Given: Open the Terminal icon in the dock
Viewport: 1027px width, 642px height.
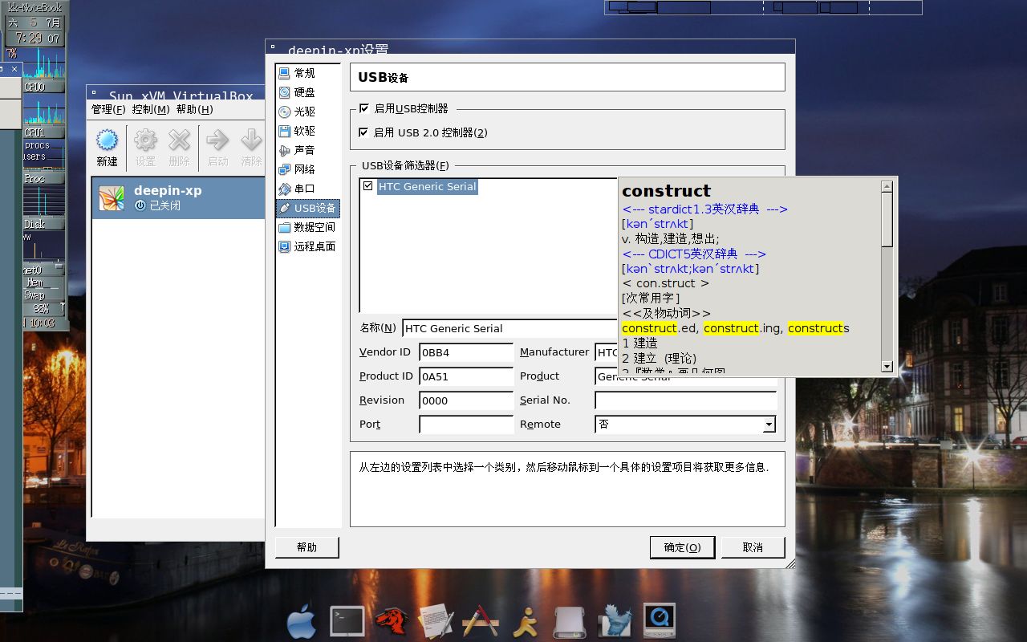Looking at the screenshot, I should [x=347, y=621].
